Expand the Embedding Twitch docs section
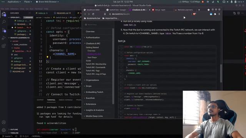 coord(94,92)
